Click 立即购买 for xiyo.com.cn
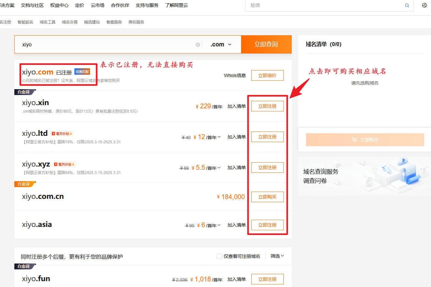The image size is (431, 287). pyautogui.click(x=267, y=197)
